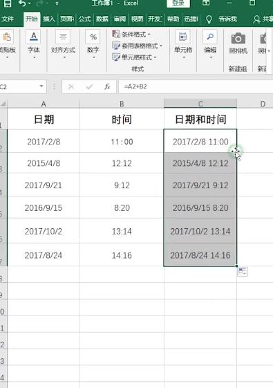Click the lightbulb Tell Me icon
273x388 pixels.
click(x=209, y=19)
